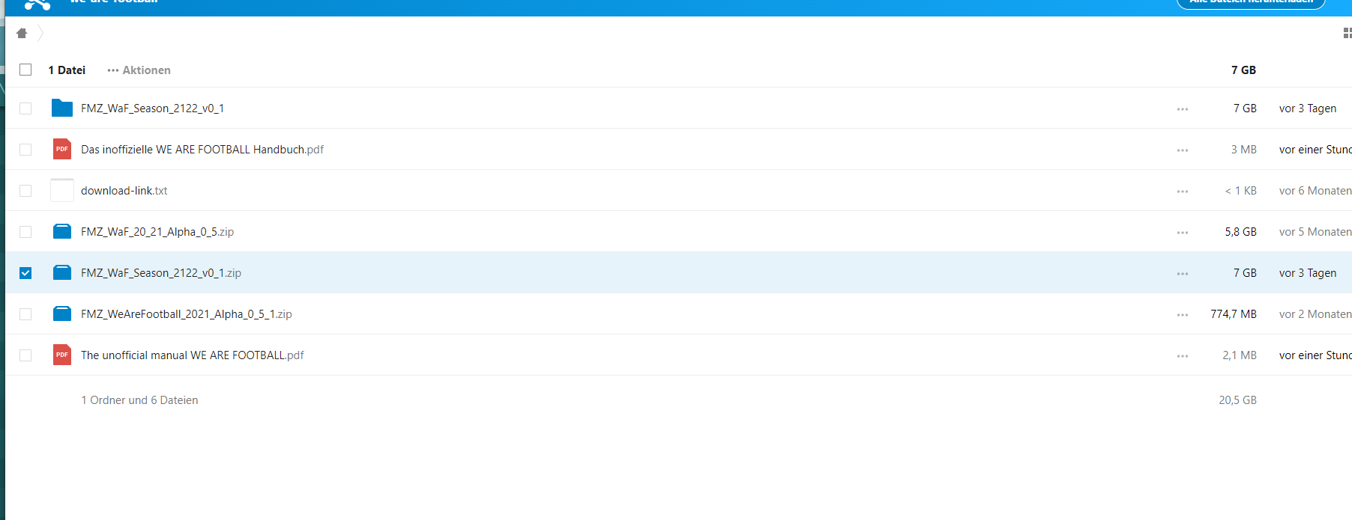Click PDF icon of German Handbuch file
Image resolution: width=1352 pixels, height=520 pixels.
click(x=62, y=150)
